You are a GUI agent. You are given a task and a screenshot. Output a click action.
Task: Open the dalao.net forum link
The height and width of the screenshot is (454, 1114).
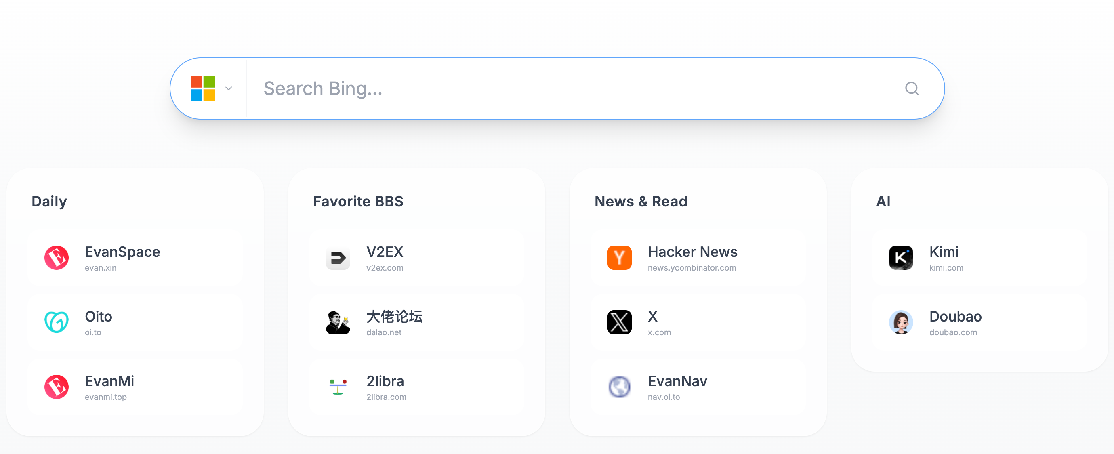click(384, 332)
